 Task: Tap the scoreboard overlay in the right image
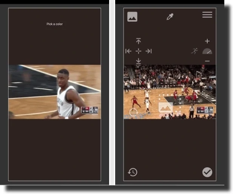[205, 110]
